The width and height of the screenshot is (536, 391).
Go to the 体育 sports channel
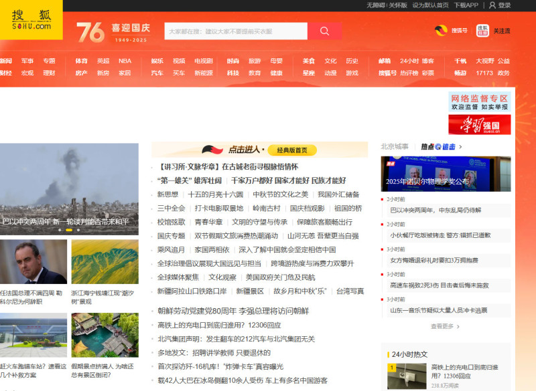[81, 61]
